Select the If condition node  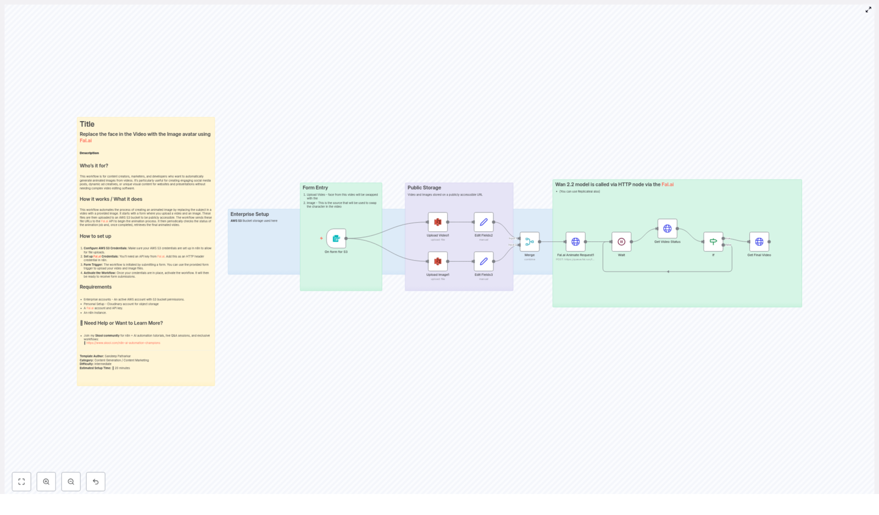pos(713,242)
